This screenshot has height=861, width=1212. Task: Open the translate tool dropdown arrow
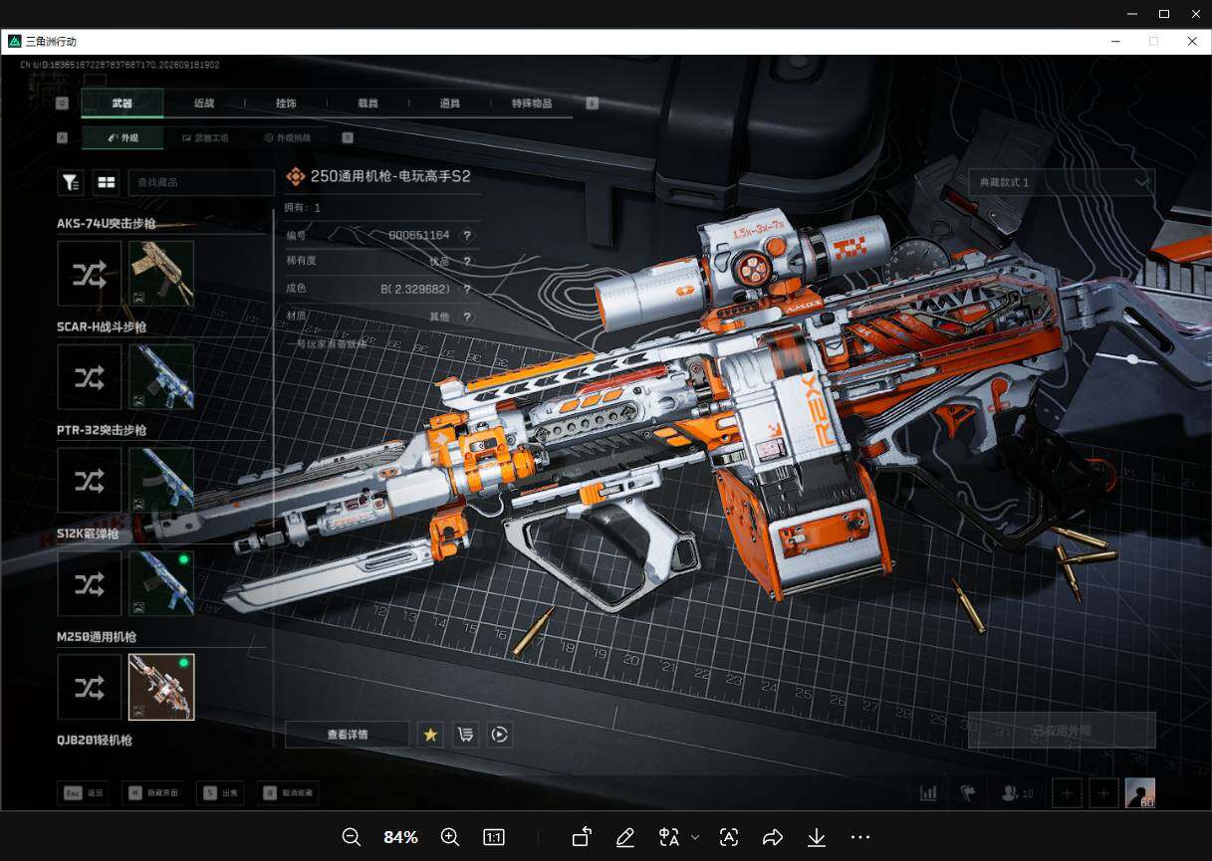pos(695,837)
